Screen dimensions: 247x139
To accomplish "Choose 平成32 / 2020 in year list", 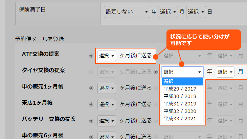I will (183, 111).
